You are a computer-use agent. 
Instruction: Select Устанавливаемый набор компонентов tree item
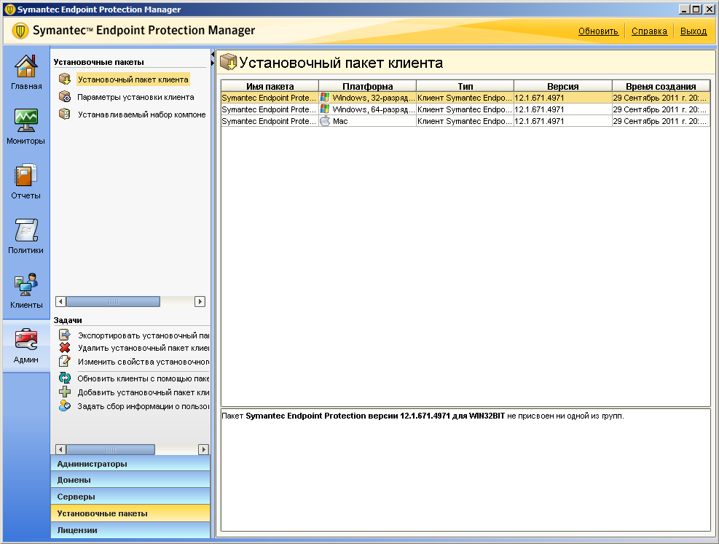[x=141, y=114]
